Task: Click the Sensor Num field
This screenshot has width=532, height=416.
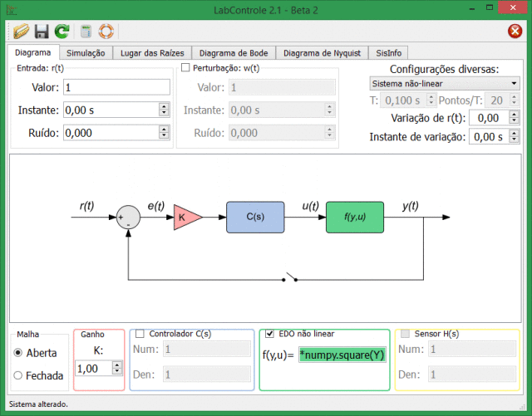Action: 472,349
